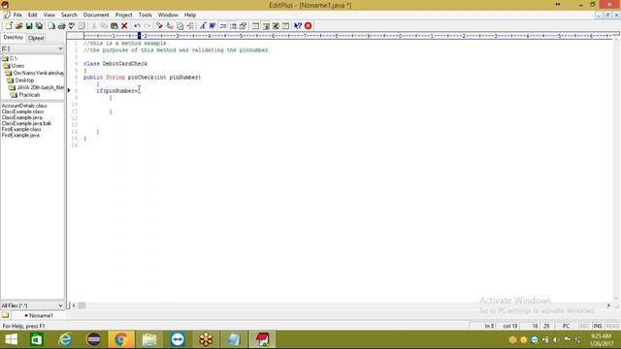Click the READ indicator in status bar

[612, 326]
